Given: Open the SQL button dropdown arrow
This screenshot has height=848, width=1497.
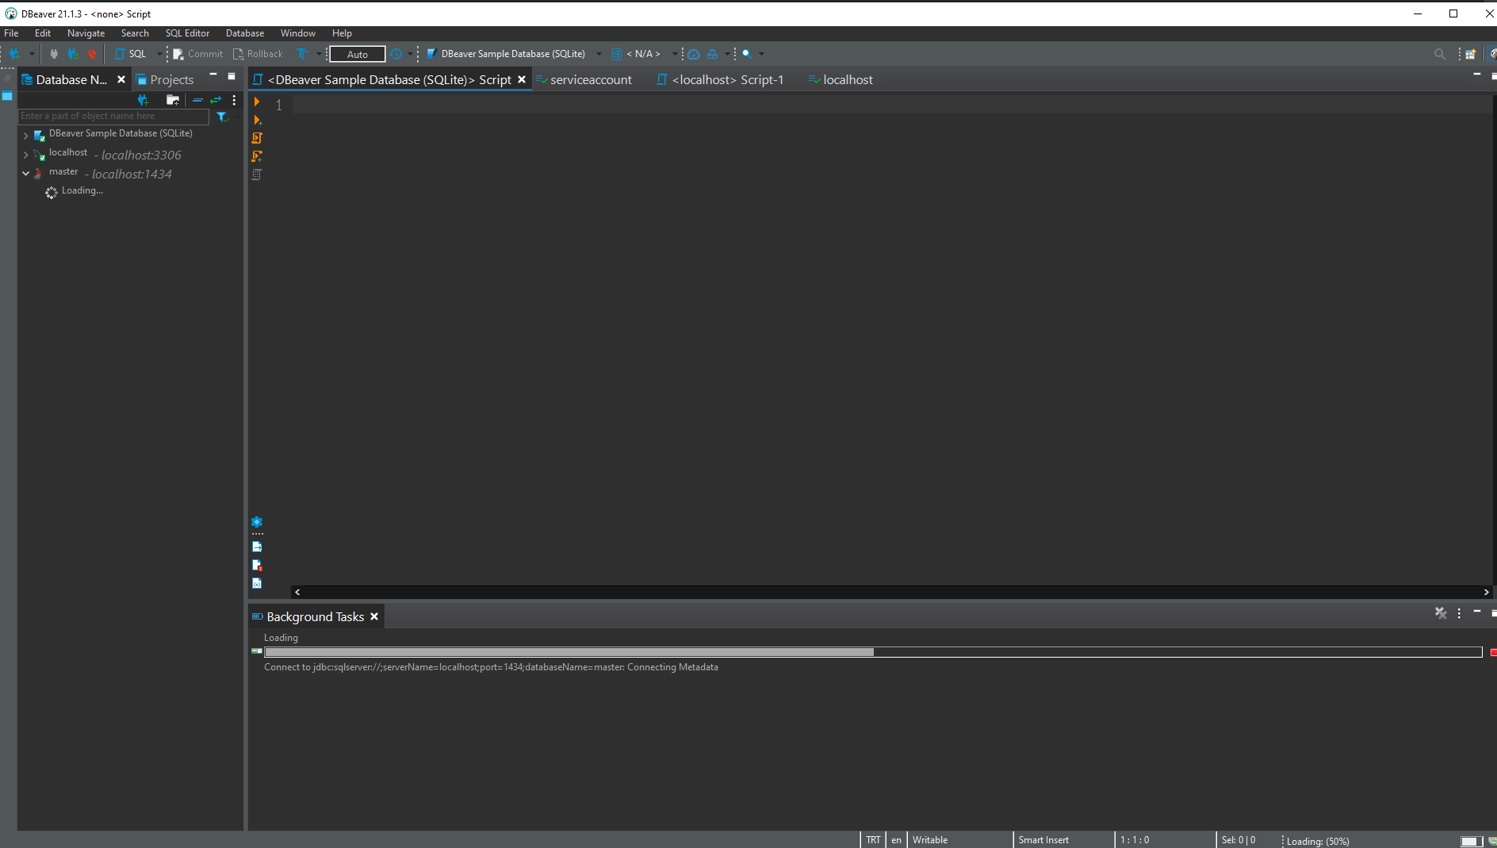Looking at the screenshot, I should tap(159, 54).
